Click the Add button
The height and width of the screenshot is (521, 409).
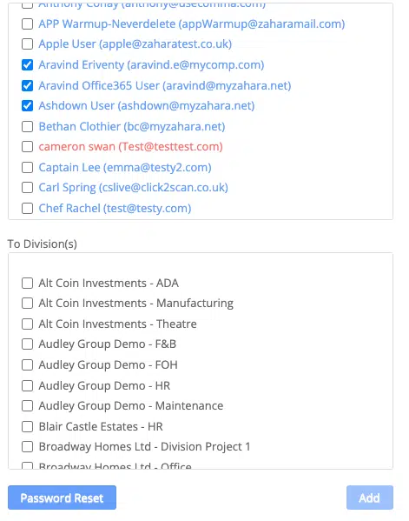[x=370, y=498]
